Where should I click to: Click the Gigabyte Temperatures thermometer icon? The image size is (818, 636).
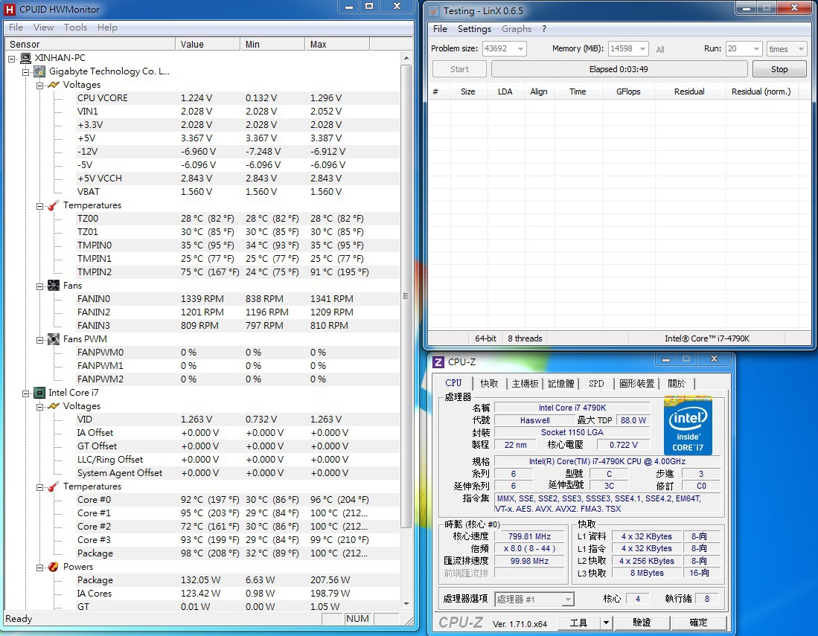[53, 205]
